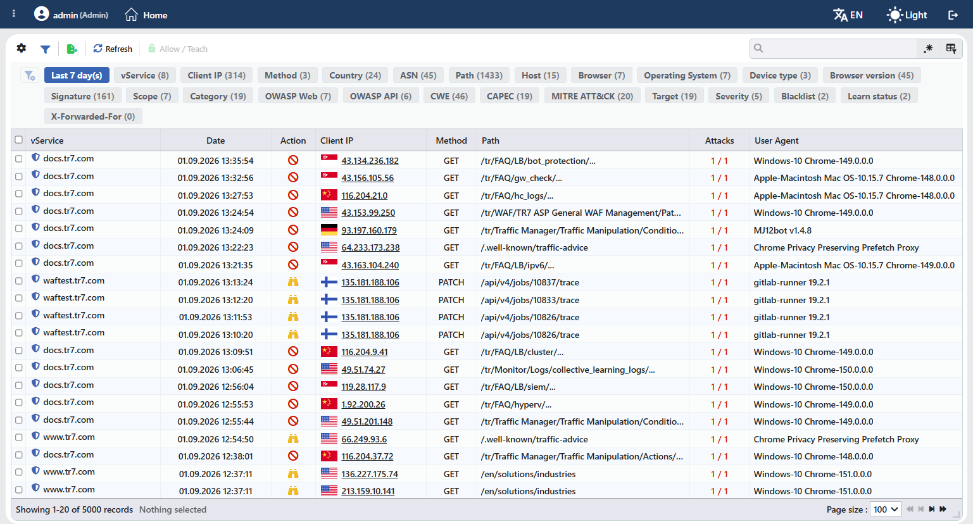Open the three-dot main menu
The height and width of the screenshot is (524, 973).
tap(14, 13)
